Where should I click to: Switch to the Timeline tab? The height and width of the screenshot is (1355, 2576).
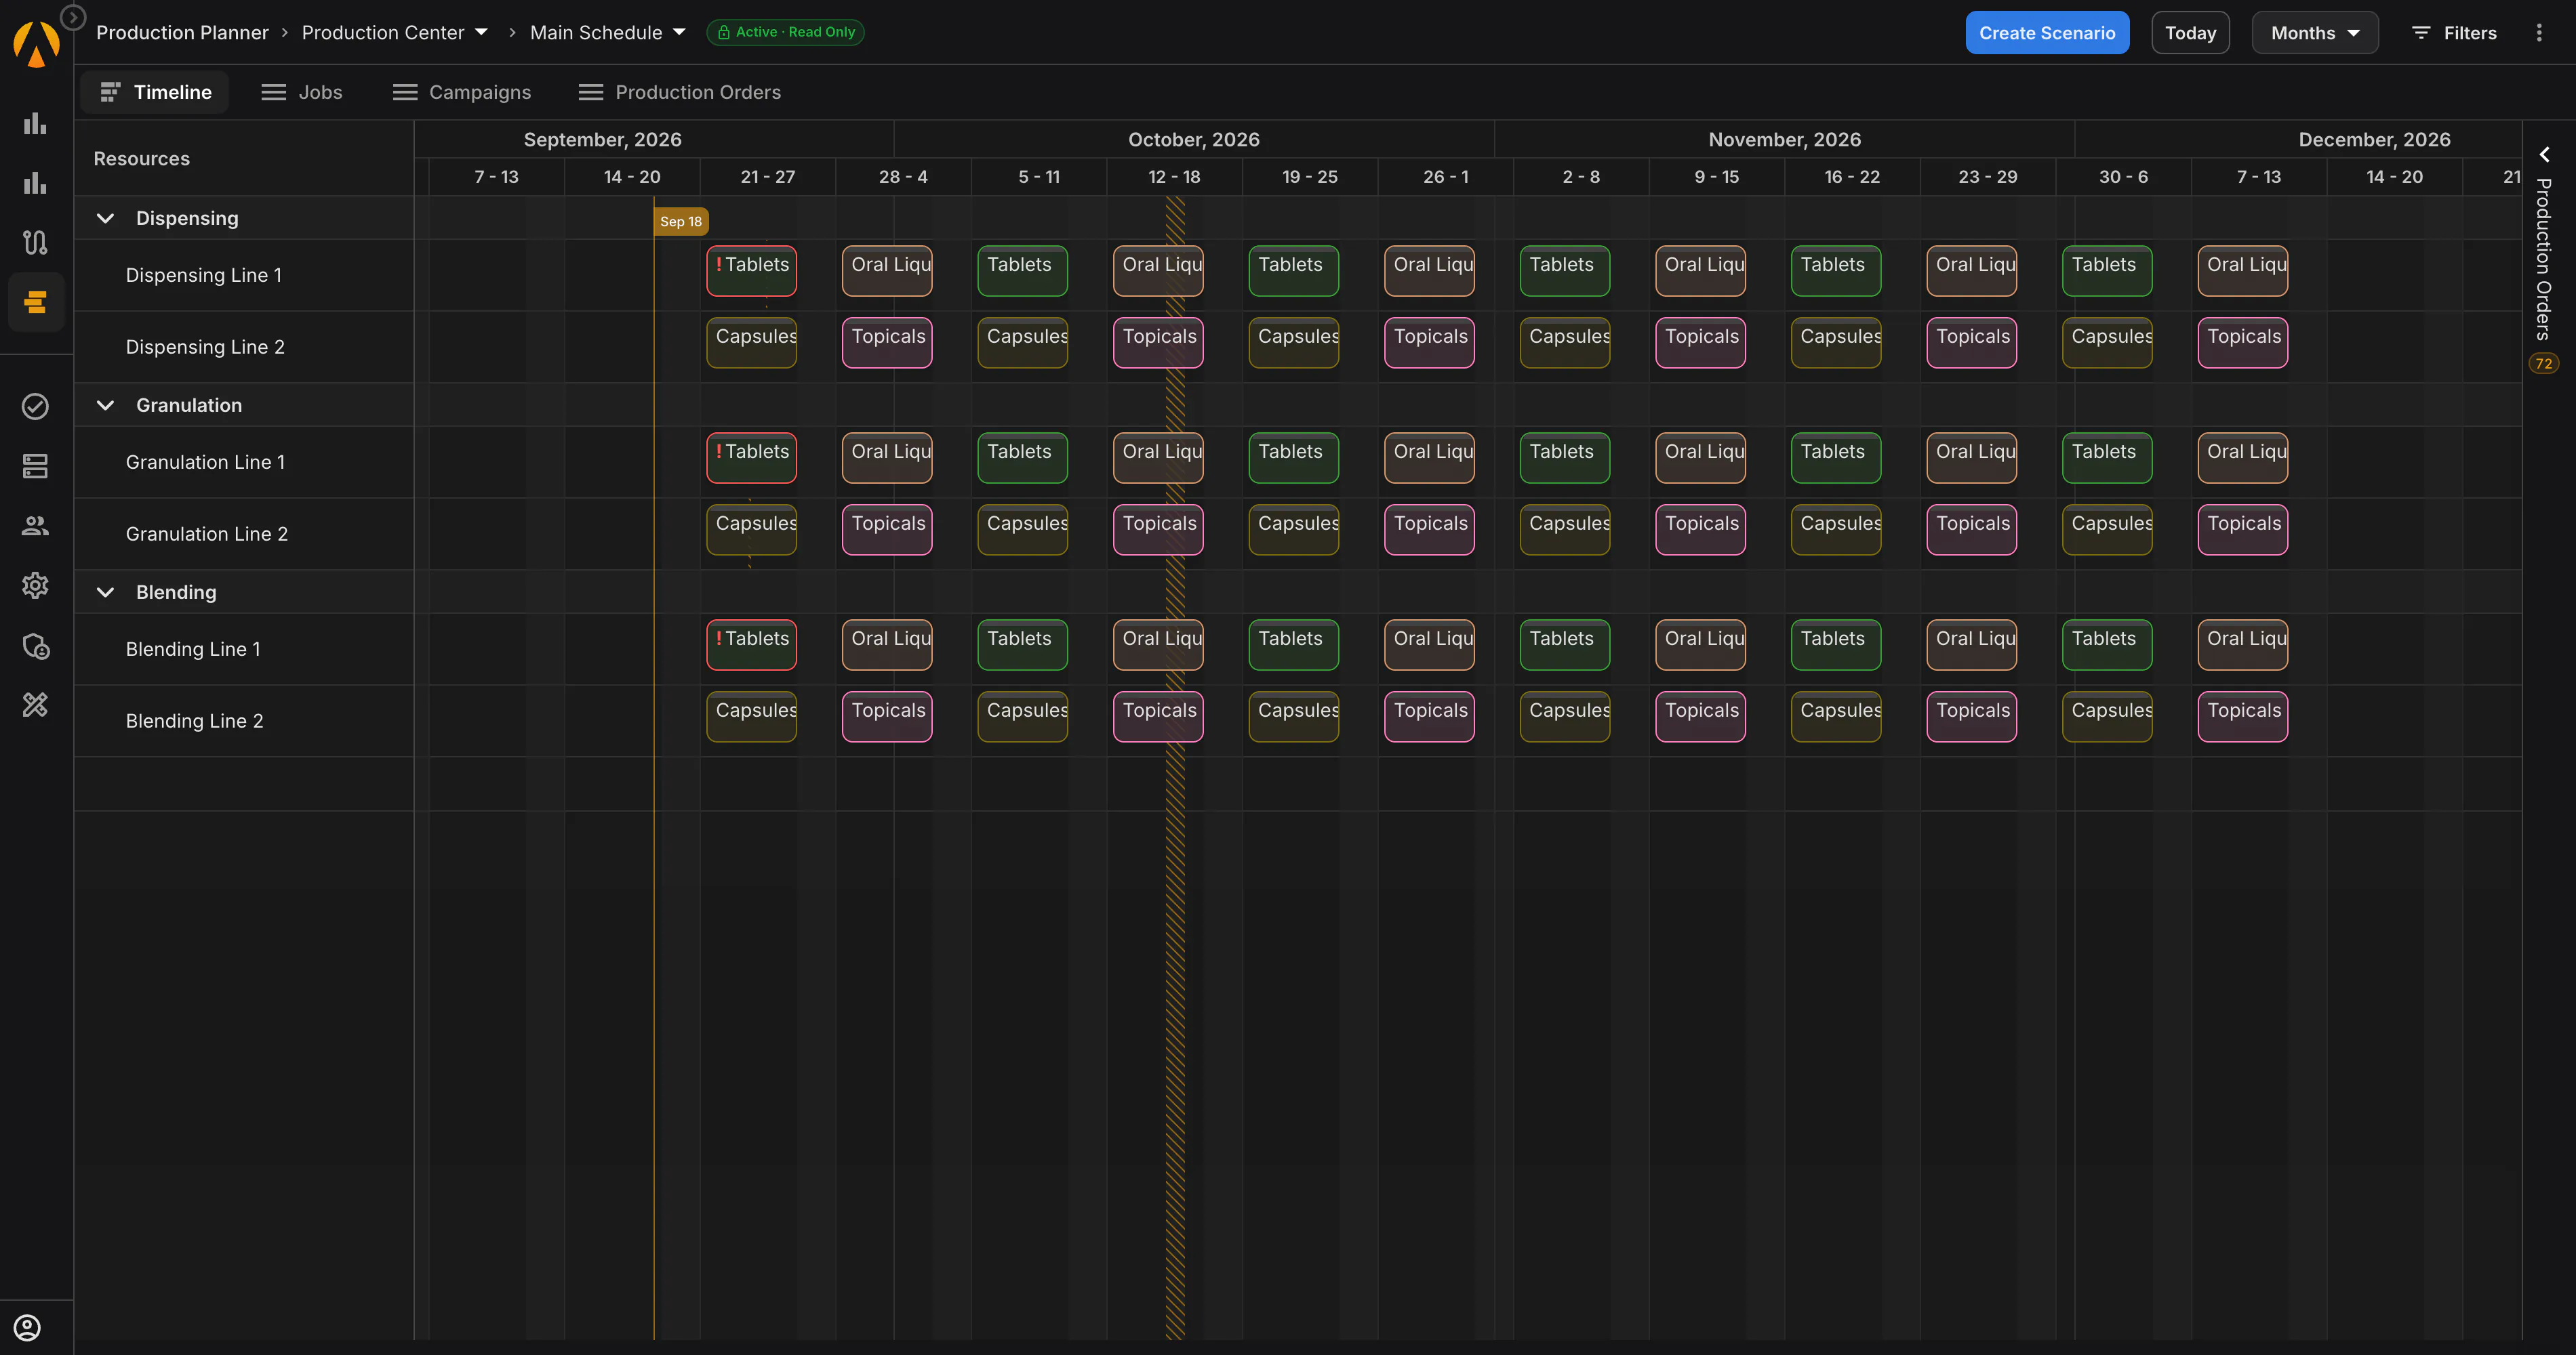[x=155, y=92]
